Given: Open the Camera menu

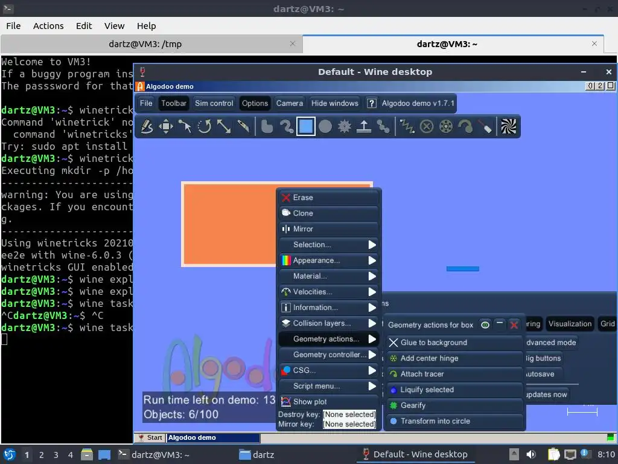Looking at the screenshot, I should (289, 103).
